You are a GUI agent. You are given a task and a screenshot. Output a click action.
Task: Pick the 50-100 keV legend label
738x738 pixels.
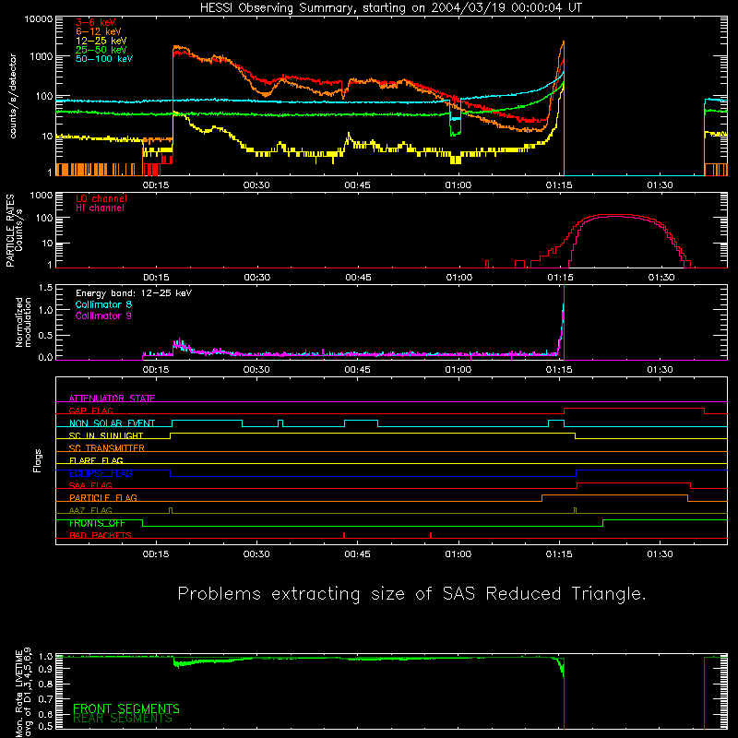[104, 59]
